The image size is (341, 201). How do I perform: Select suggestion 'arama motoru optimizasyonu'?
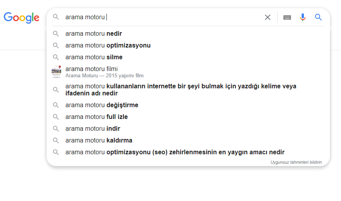click(108, 46)
